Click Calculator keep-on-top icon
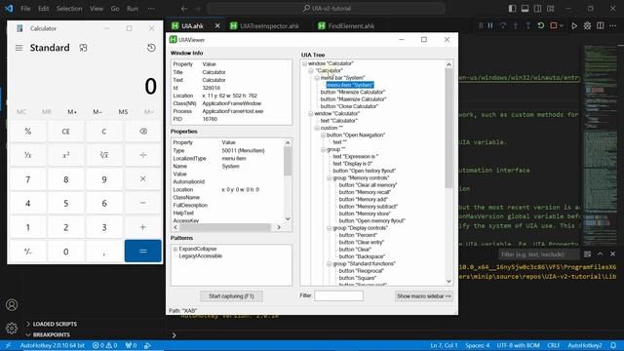Viewport: 624px width, 351px height. point(83,48)
